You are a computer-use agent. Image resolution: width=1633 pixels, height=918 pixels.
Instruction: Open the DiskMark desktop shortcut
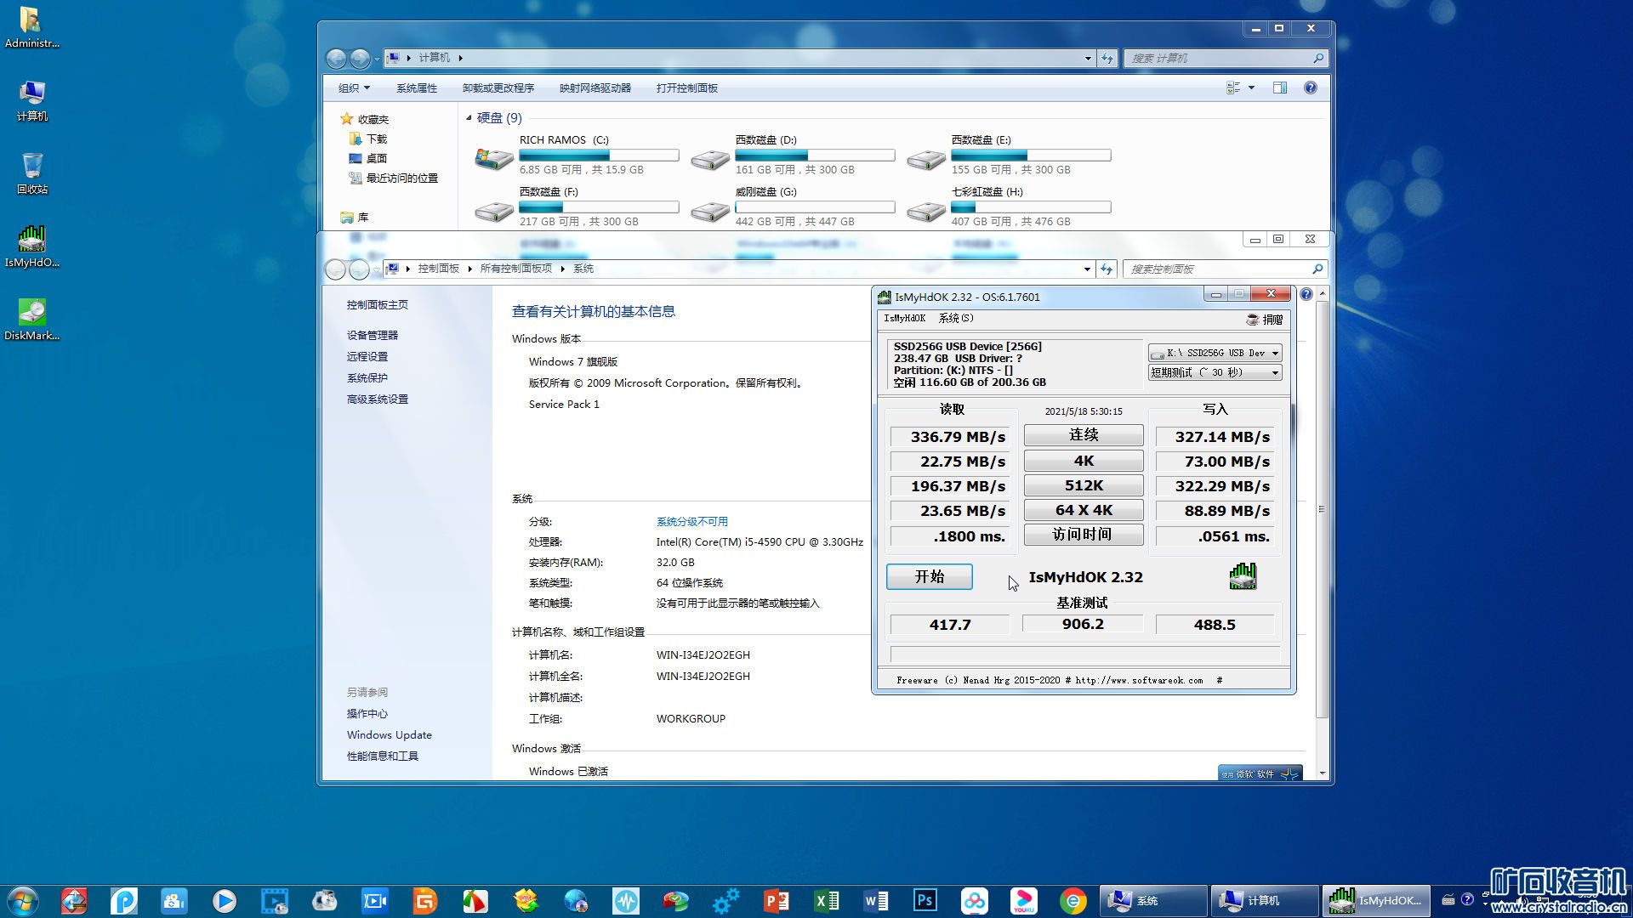tap(32, 319)
